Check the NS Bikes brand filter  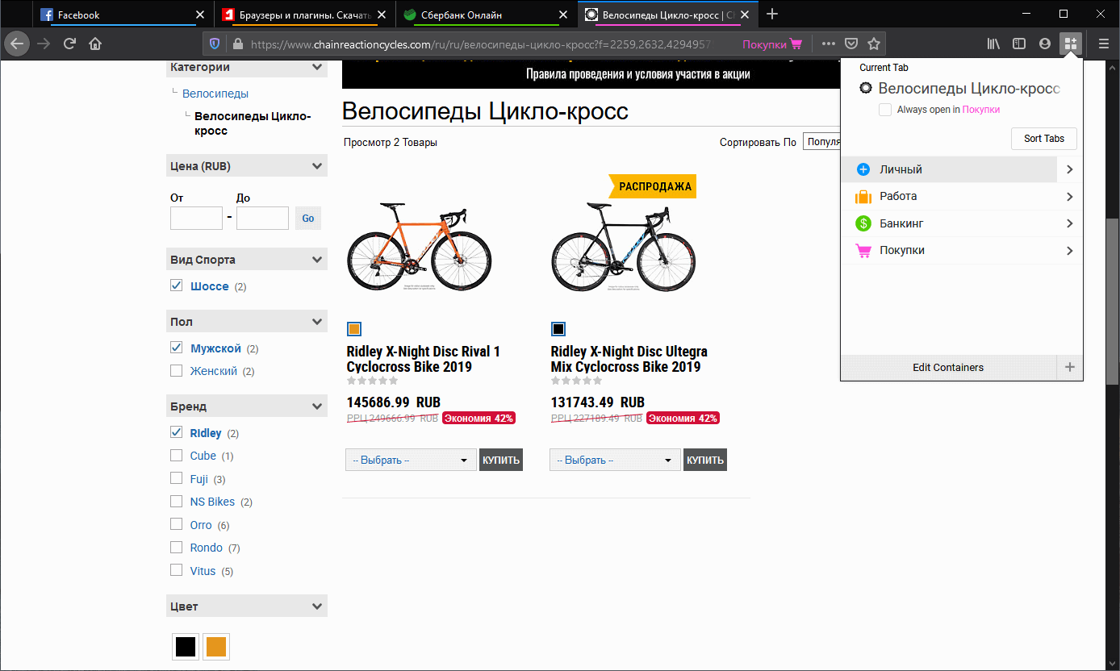176,501
